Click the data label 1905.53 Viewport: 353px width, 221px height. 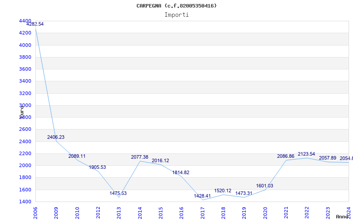(97, 167)
